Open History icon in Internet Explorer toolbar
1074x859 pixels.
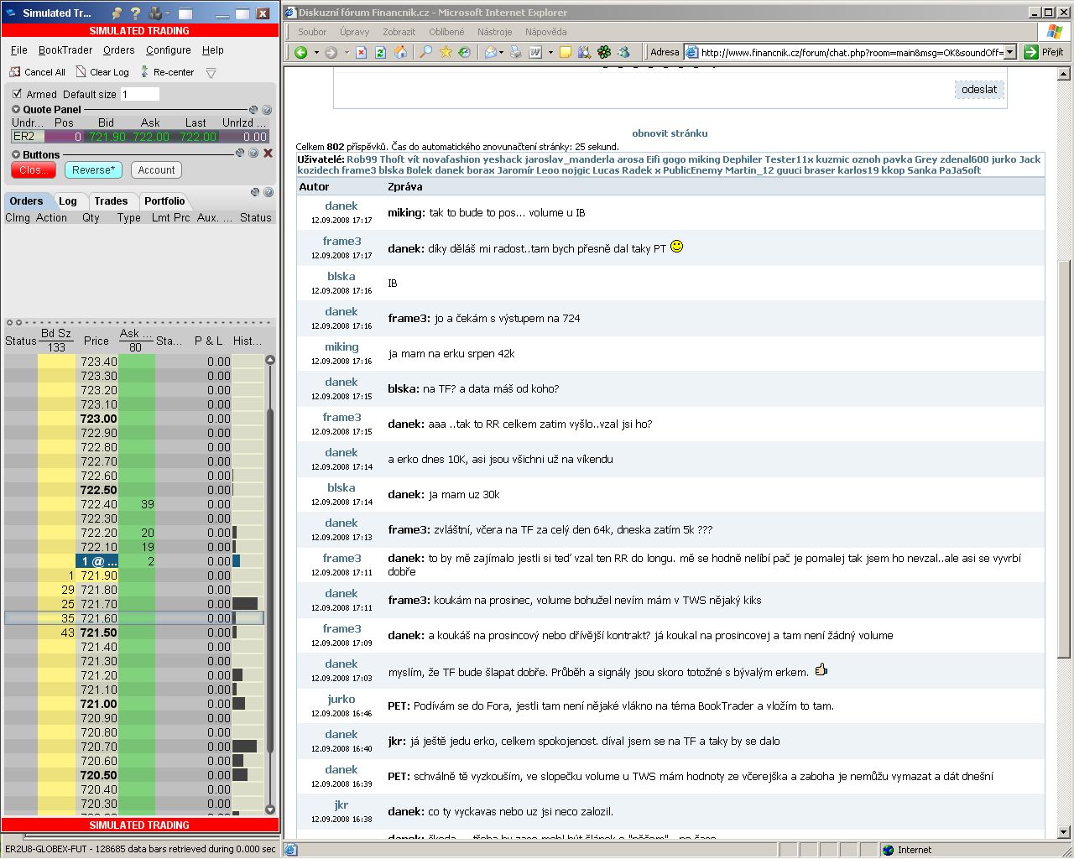tap(466, 52)
